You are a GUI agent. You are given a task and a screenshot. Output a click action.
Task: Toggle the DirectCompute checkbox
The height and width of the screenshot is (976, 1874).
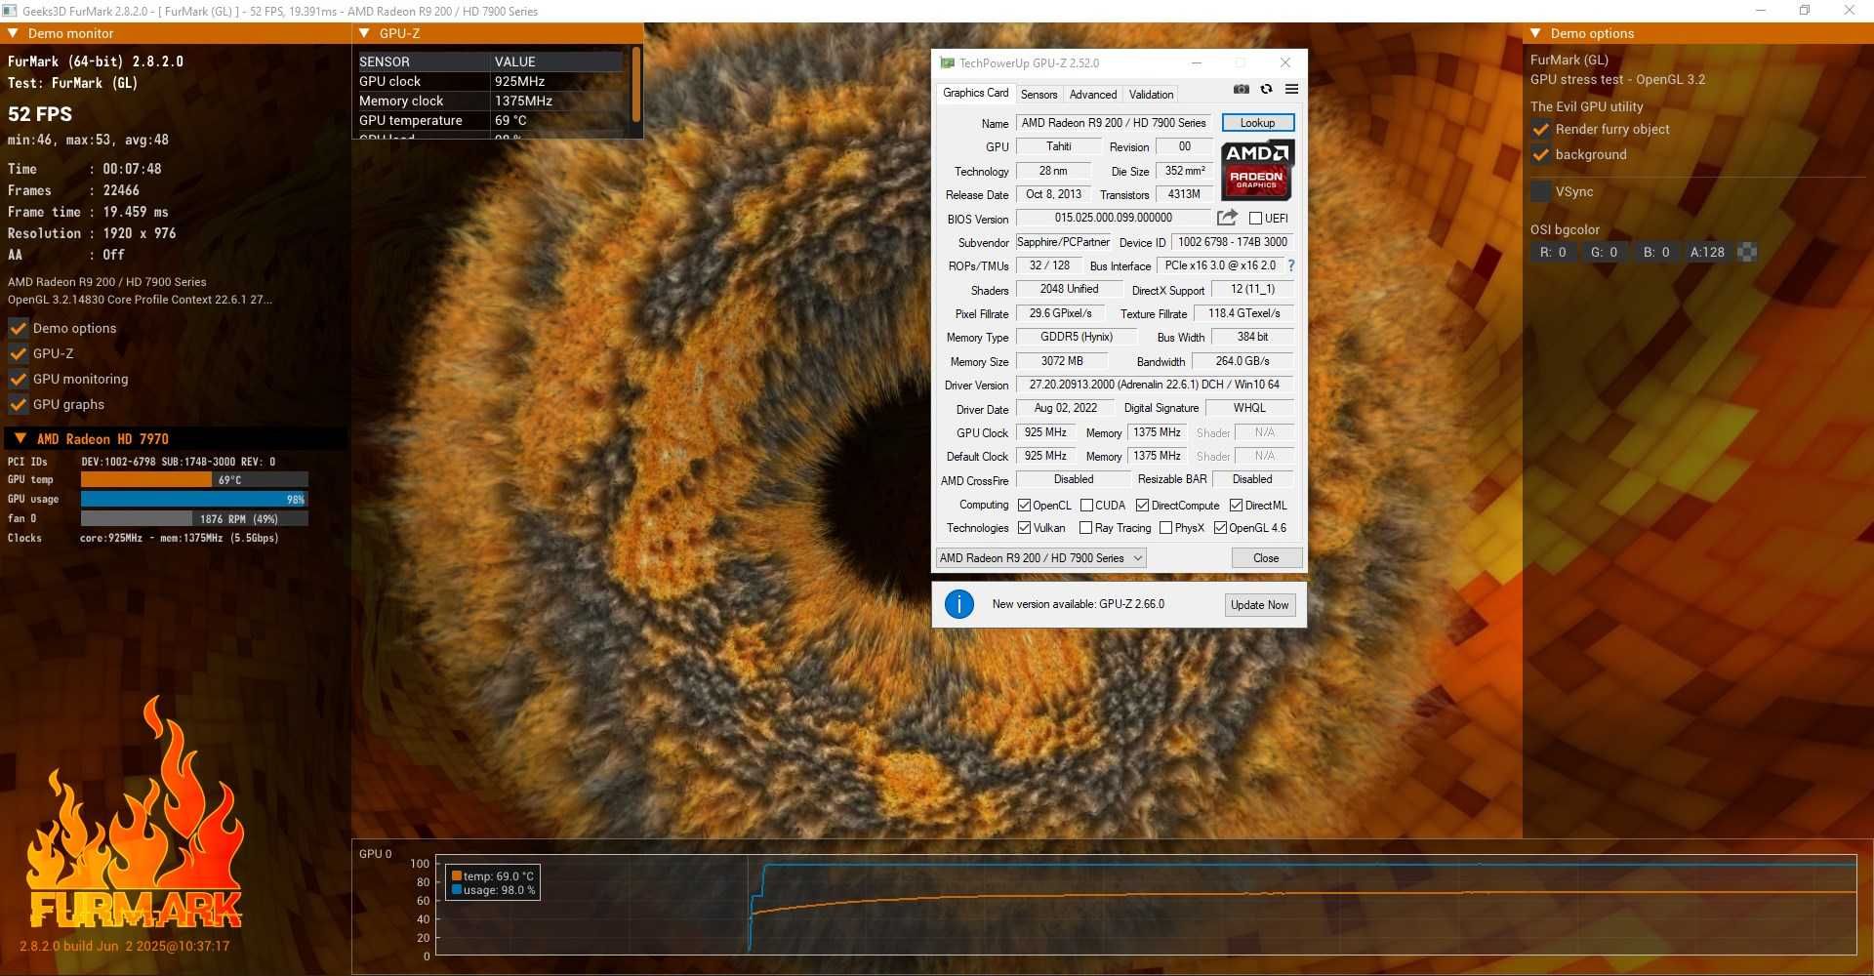(x=1142, y=506)
